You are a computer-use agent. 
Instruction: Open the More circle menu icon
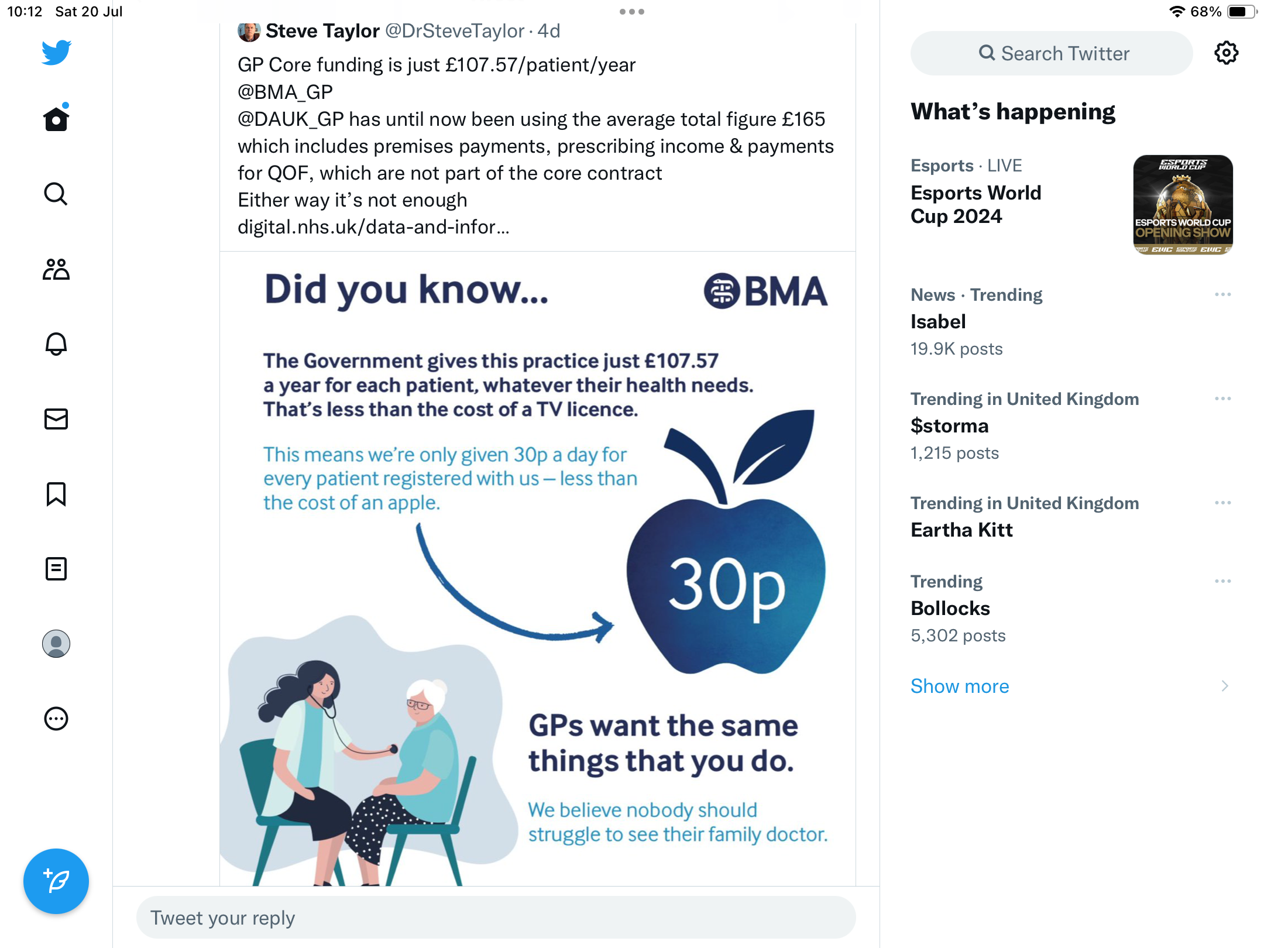(x=56, y=719)
